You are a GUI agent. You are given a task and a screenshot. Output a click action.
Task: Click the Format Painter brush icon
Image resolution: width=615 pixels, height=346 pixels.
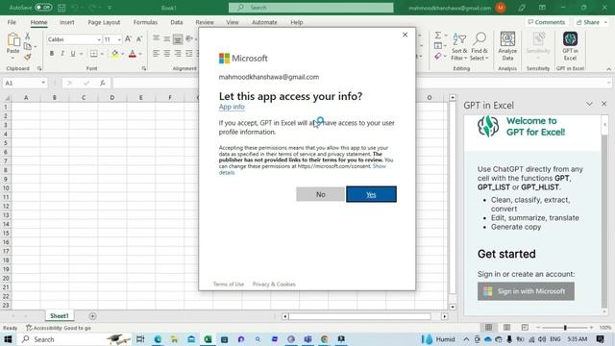coord(28,57)
